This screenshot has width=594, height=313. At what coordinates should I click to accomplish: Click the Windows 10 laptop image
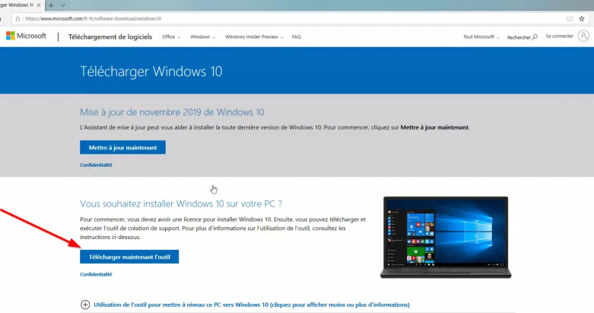pyautogui.click(x=446, y=237)
